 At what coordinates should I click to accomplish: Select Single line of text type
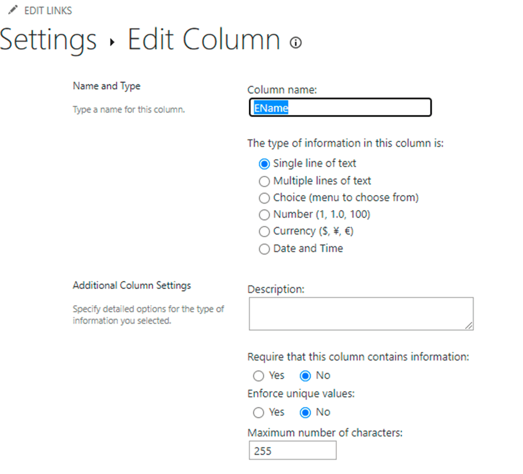(x=264, y=164)
